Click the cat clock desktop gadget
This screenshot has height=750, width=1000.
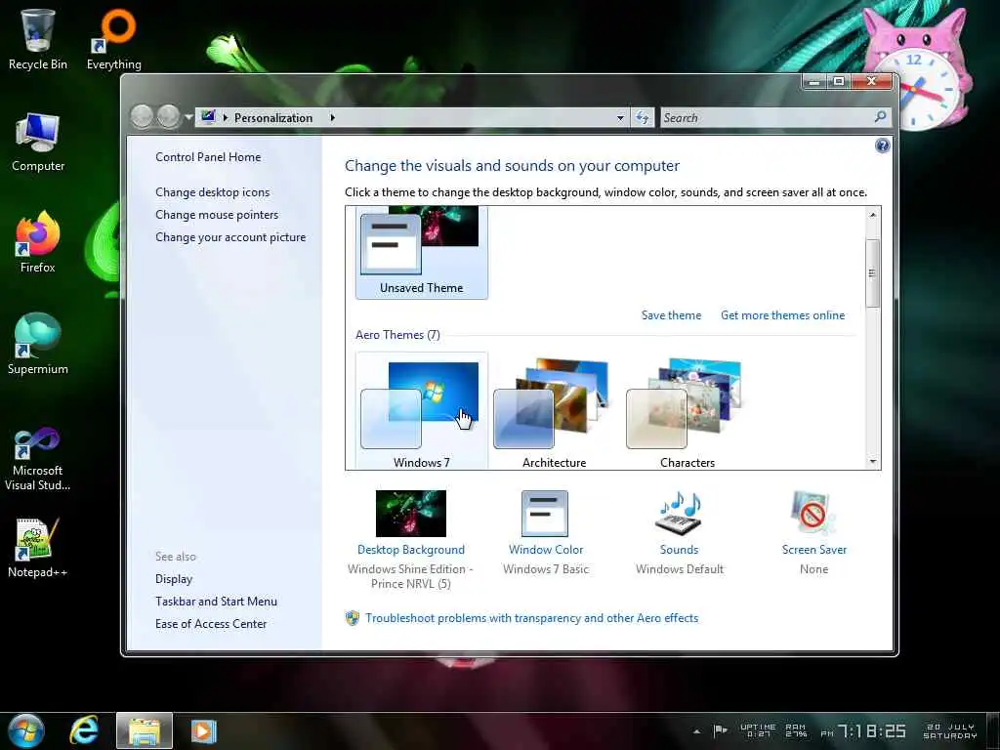917,69
